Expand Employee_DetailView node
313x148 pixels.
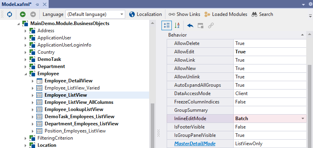(33, 81)
